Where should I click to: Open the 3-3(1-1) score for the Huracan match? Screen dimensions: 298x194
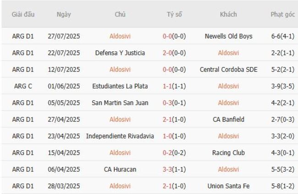coord(174,169)
